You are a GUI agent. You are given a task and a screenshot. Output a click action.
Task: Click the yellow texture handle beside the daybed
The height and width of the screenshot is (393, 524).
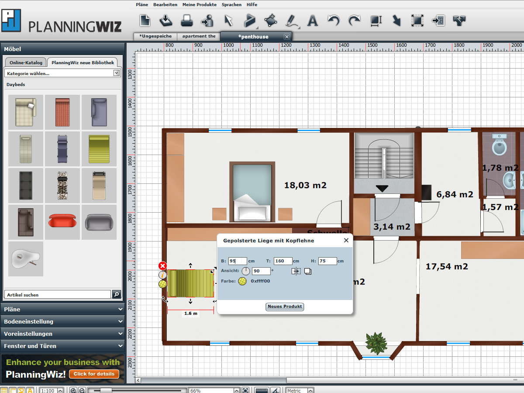tap(162, 284)
